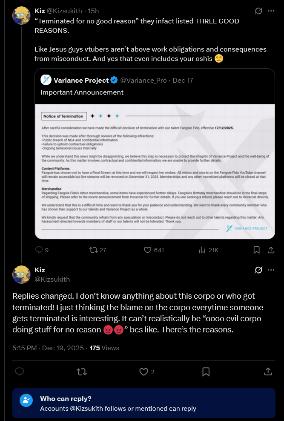Open more options on main reply tweet
The width and height of the screenshot is (284, 421).
(x=271, y=270)
